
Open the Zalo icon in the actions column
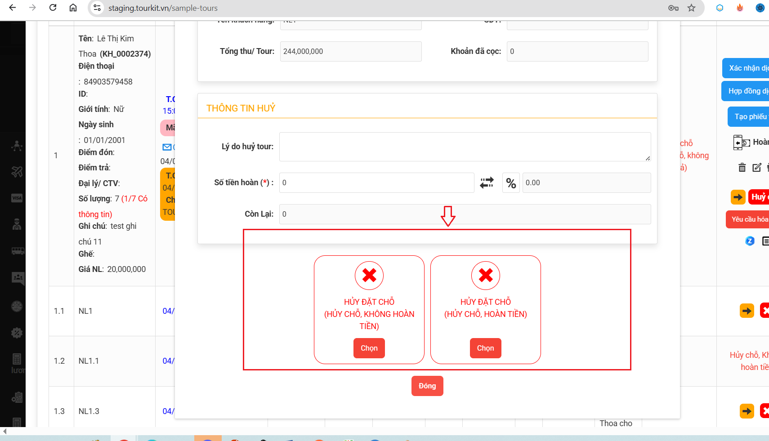[x=750, y=241]
